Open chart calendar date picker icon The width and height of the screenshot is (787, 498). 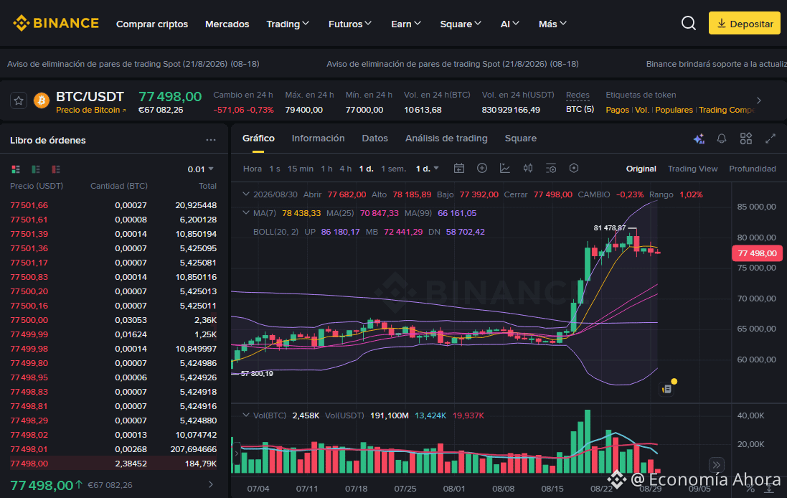point(458,169)
